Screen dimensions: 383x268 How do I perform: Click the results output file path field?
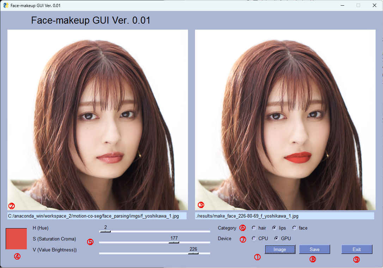point(284,216)
